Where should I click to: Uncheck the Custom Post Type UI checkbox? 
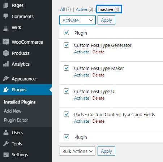pos(66,91)
